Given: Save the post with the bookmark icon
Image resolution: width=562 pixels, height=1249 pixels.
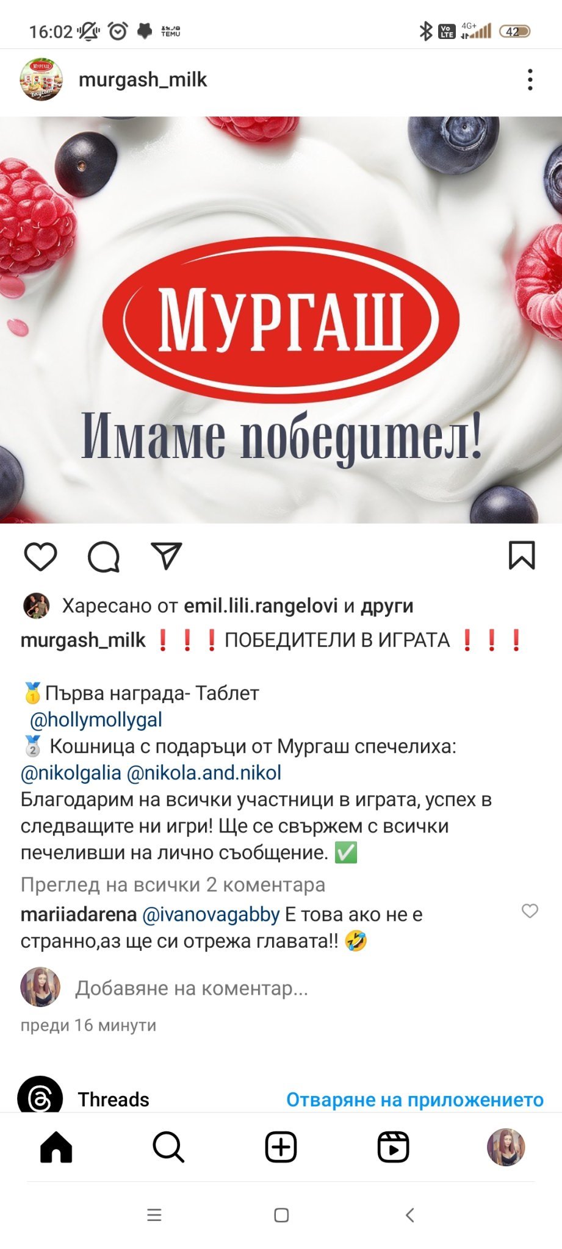Looking at the screenshot, I should [522, 555].
